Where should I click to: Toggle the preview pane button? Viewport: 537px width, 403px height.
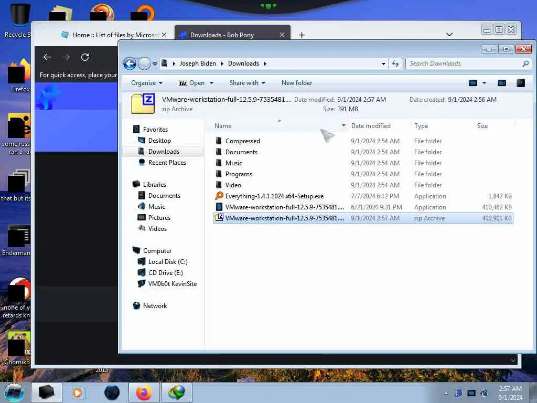click(x=502, y=83)
